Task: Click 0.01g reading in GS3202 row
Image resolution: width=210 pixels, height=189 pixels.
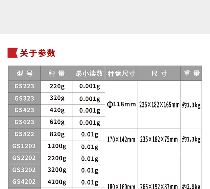Action: (x=90, y=170)
